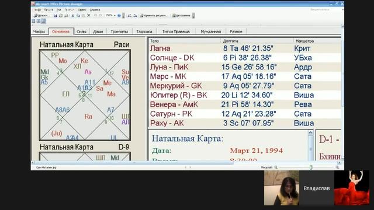
Task: Select the Раху - АК row
Action: [245, 123]
